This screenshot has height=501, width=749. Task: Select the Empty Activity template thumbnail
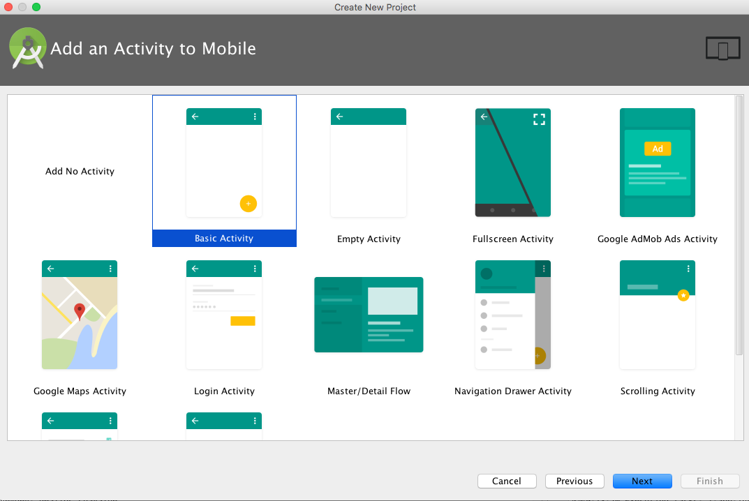tap(369, 163)
